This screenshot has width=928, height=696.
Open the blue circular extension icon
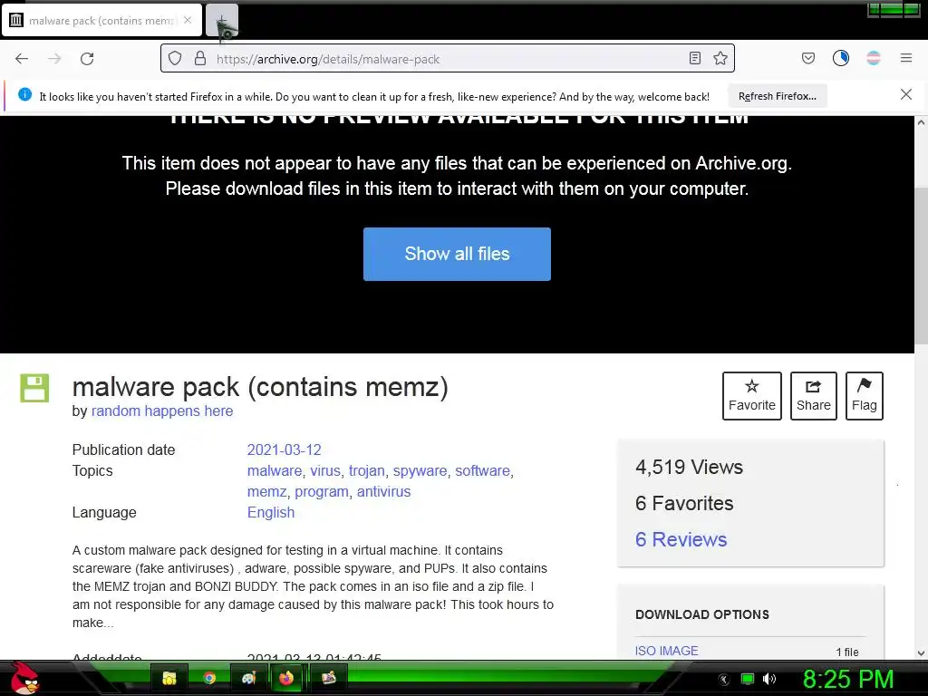click(840, 58)
